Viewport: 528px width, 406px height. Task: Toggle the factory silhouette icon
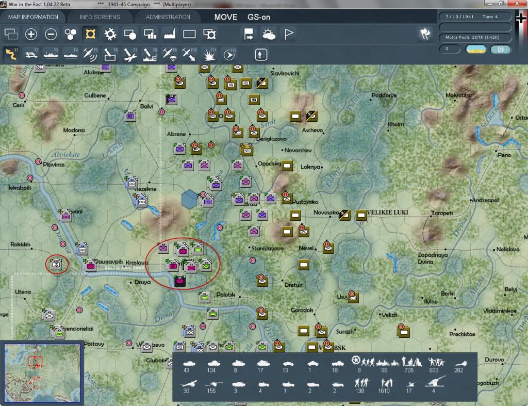(170, 34)
